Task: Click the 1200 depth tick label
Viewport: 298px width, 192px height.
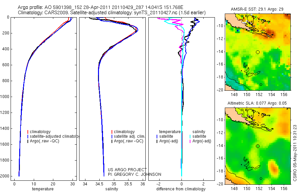Action: pos(5,113)
